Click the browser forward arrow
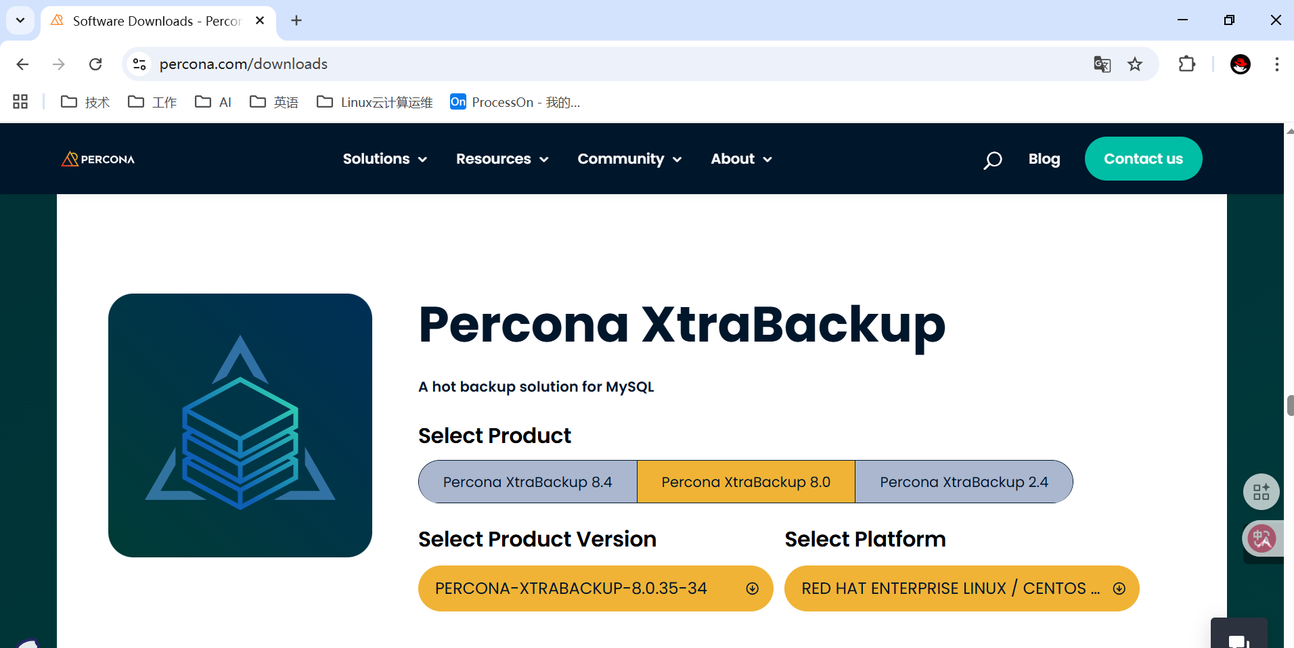Viewport: 1294px width, 648px height. coord(59,64)
